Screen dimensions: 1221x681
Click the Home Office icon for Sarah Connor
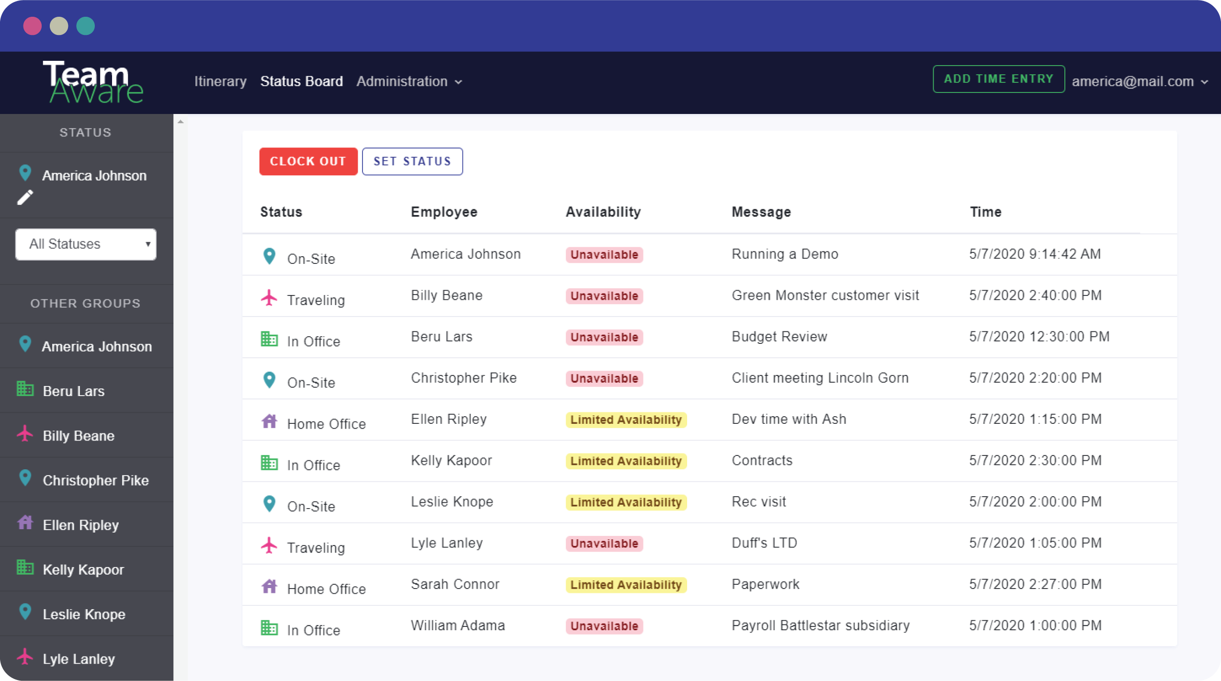click(270, 585)
